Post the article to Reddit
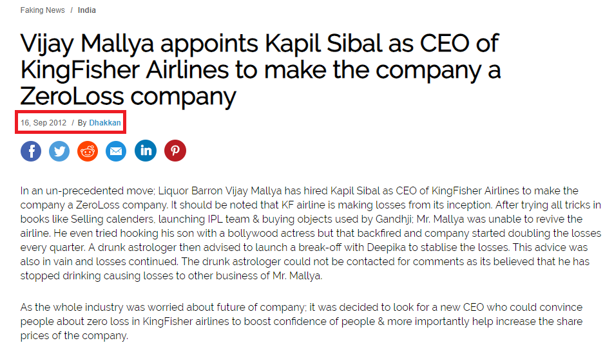614x352 pixels. [x=88, y=151]
